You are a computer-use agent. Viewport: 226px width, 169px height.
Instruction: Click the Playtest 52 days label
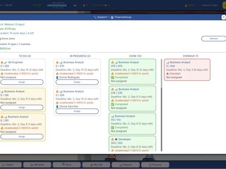click(x=210, y=5)
